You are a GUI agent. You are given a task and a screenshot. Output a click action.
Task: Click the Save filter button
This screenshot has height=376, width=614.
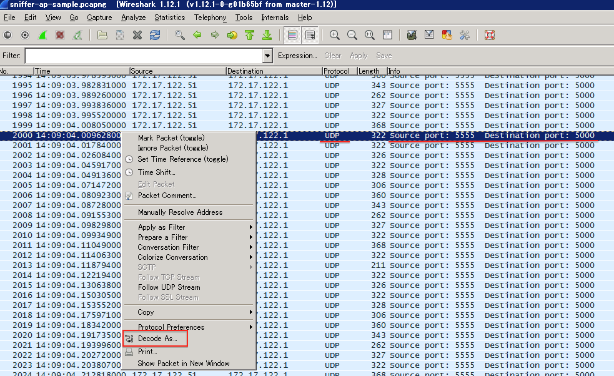[384, 56]
